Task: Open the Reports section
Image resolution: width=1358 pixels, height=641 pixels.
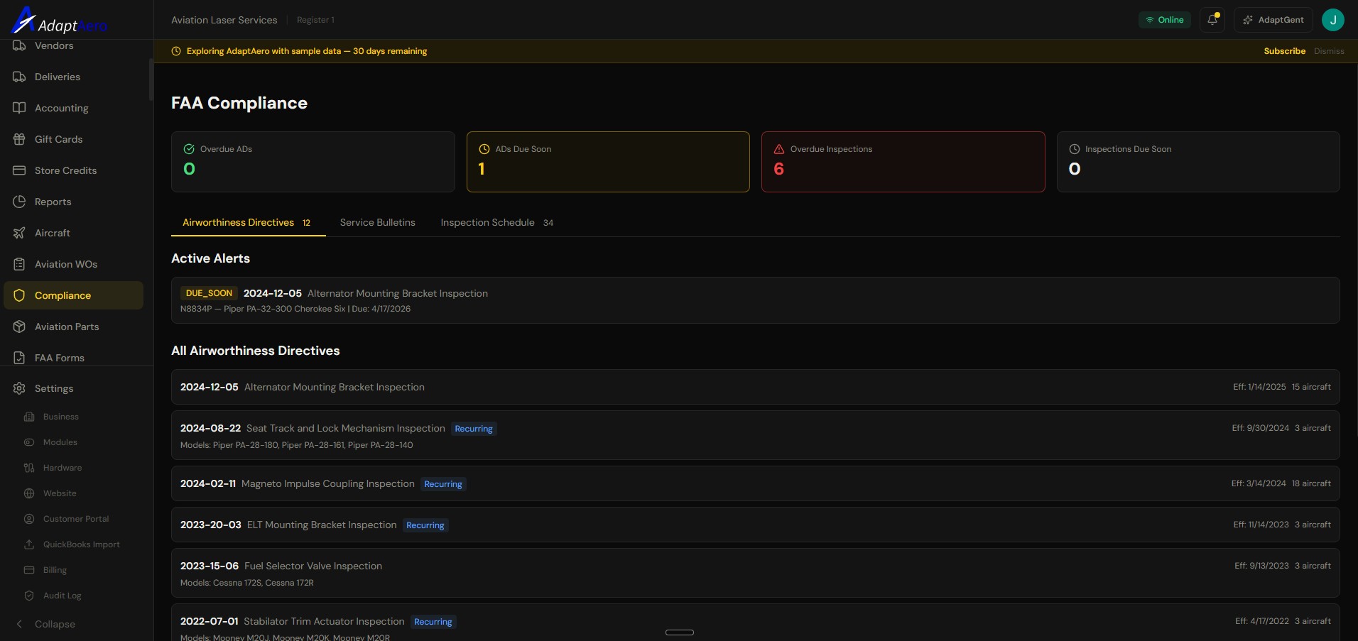Action: 53,202
